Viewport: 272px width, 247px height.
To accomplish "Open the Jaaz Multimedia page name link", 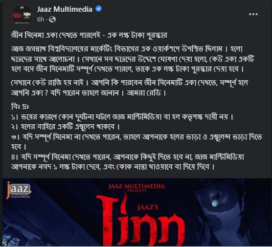I will (65, 9).
